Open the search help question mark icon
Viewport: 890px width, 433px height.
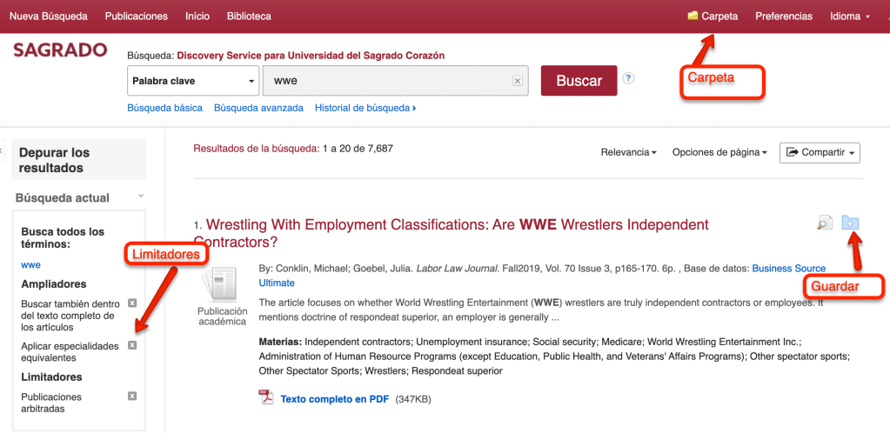(628, 78)
